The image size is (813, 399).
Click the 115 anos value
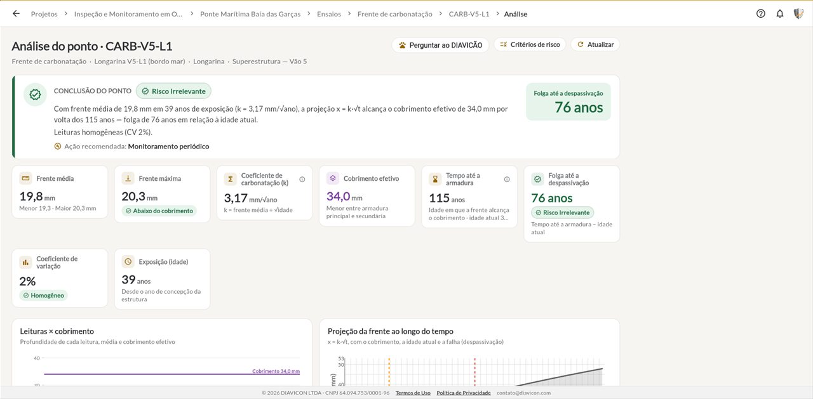447,198
